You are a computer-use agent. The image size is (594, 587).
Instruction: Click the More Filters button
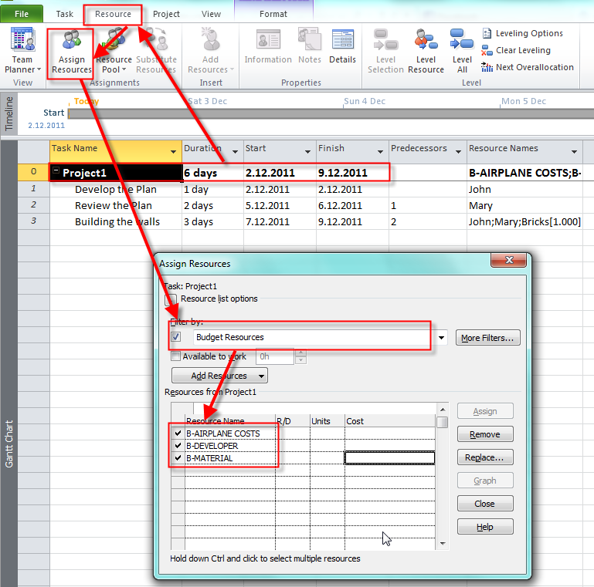coord(489,338)
